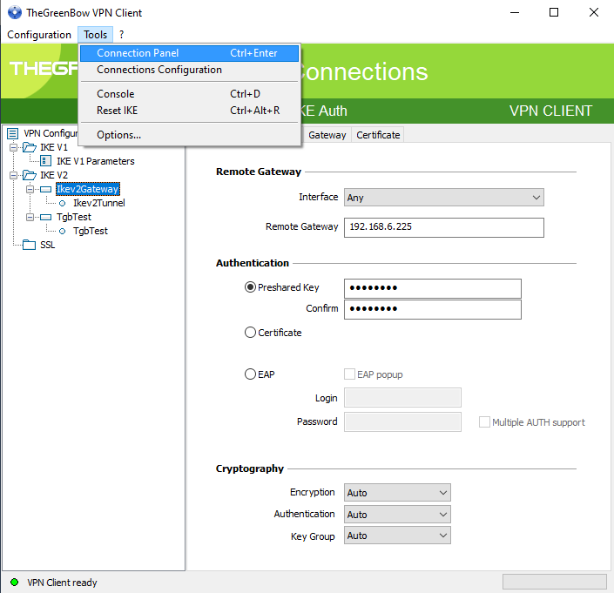
Task: Collapse the Ikev2Gateway tree node
Action: [x=30, y=190]
